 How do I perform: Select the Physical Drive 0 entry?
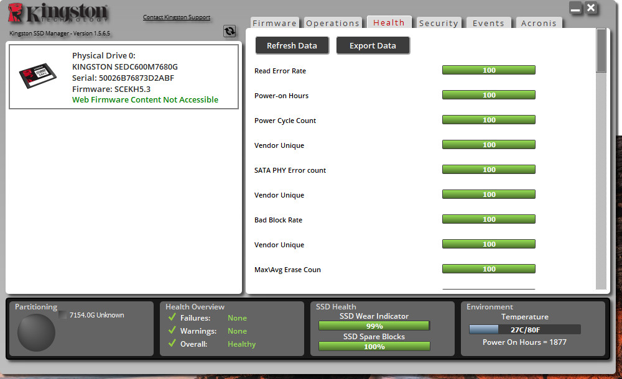[124, 76]
